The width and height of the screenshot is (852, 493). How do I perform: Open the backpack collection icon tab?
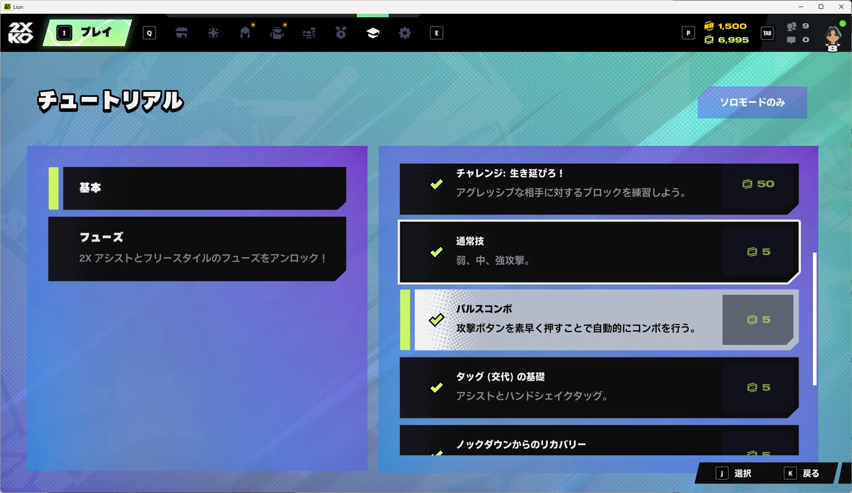point(277,33)
